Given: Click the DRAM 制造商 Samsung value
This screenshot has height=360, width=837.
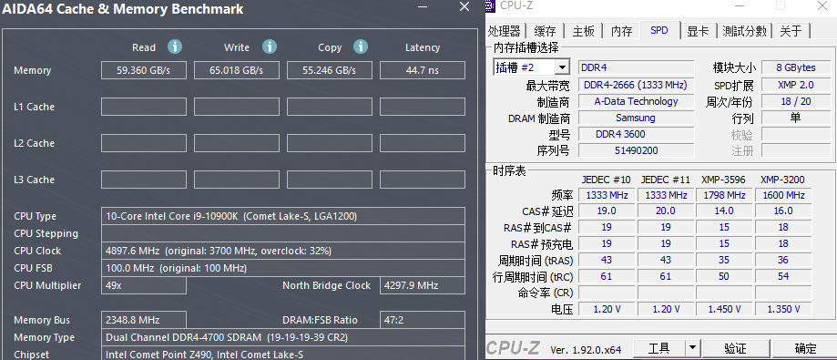Looking at the screenshot, I should pos(636,118).
